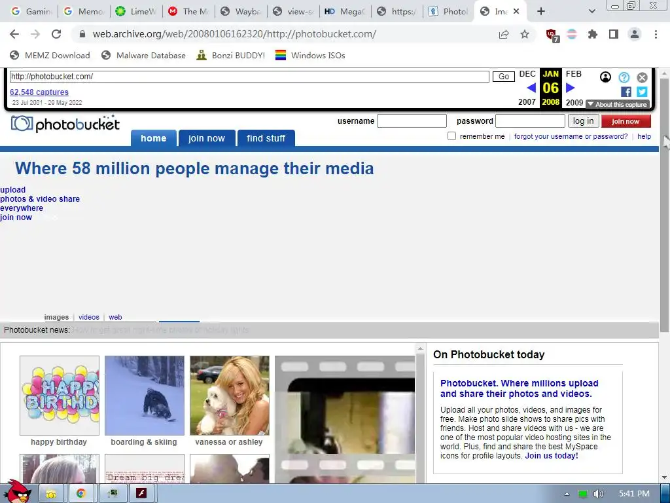The height and width of the screenshot is (503, 670).
Task: Open forgot your username or password link
Action: coord(571,136)
